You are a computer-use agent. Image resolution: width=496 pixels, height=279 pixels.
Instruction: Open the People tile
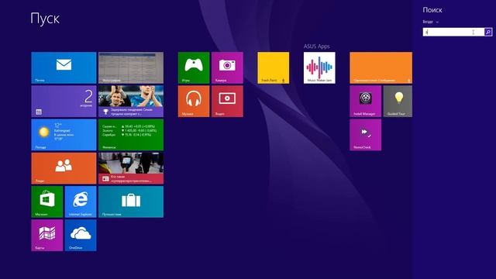pos(64,168)
